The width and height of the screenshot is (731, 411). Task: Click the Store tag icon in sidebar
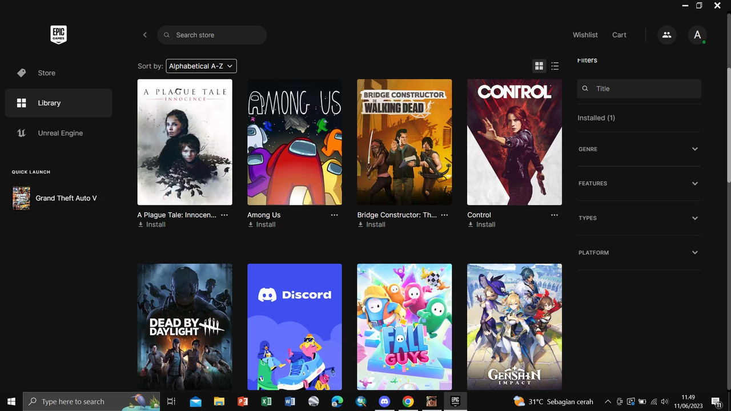[22, 72]
